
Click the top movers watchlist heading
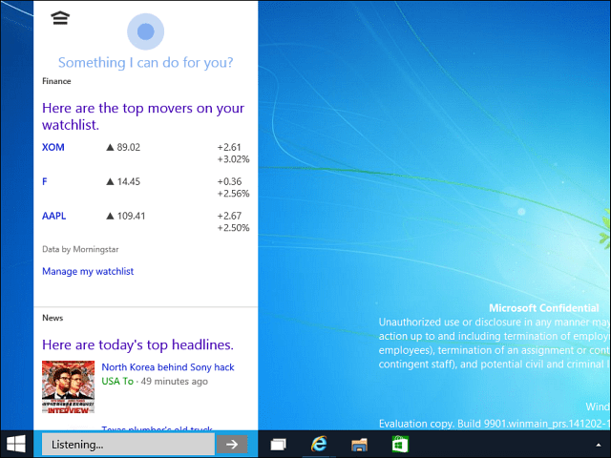click(143, 116)
